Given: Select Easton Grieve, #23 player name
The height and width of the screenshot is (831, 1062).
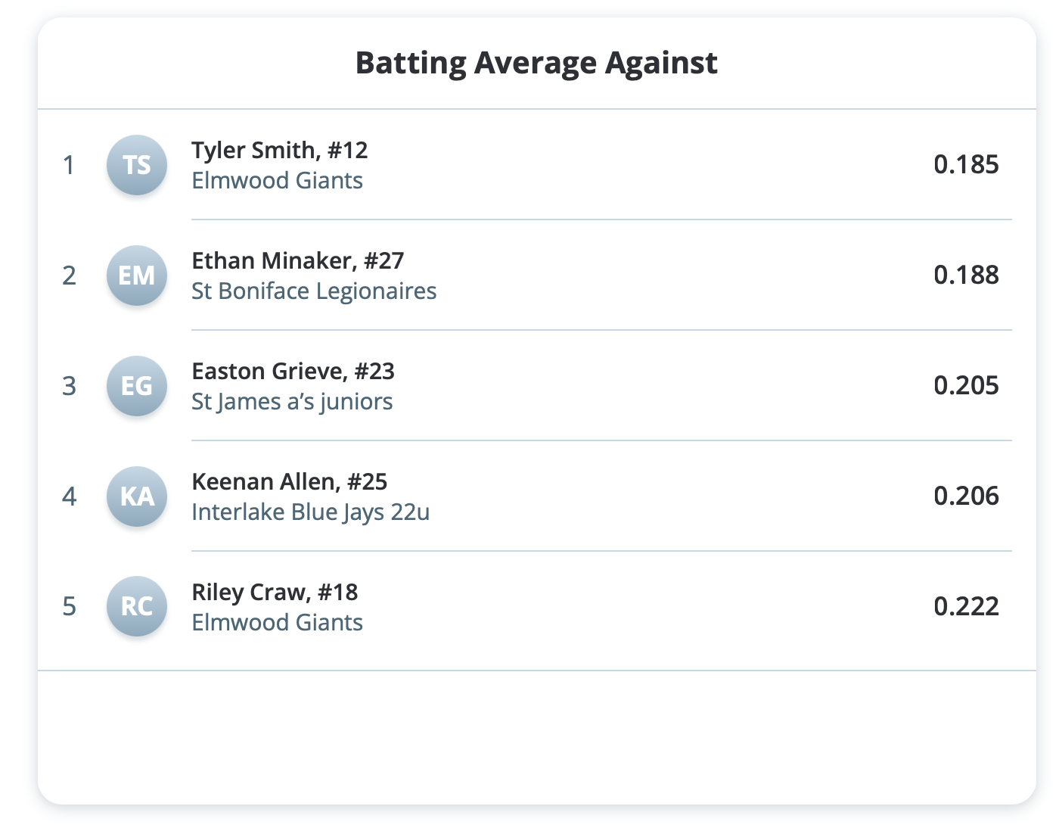Looking at the screenshot, I should pos(293,371).
